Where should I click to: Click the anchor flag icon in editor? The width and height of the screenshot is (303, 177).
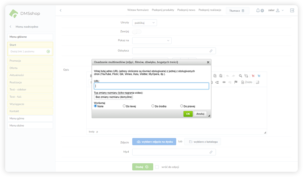236,82
